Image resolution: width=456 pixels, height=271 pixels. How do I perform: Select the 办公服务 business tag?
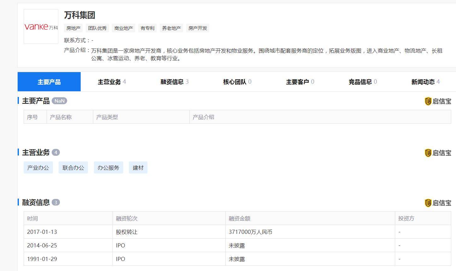pyautogui.click(x=108, y=168)
